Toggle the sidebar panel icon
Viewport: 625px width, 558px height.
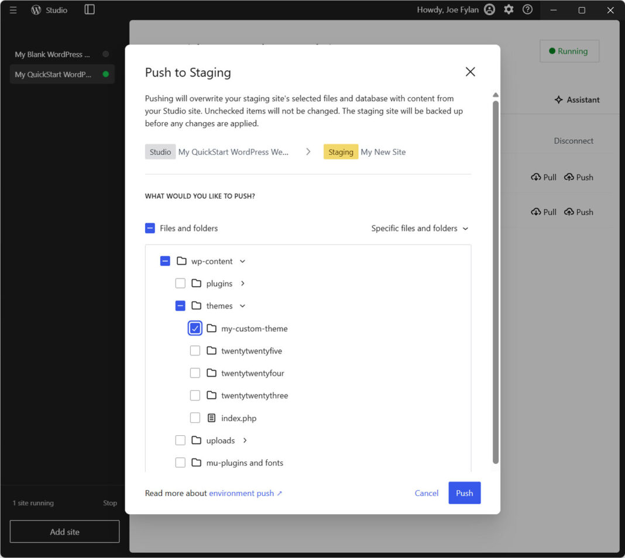click(x=88, y=9)
